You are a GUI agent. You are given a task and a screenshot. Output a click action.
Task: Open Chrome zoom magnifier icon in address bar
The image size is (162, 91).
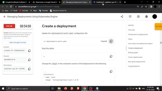tap(138, 7)
